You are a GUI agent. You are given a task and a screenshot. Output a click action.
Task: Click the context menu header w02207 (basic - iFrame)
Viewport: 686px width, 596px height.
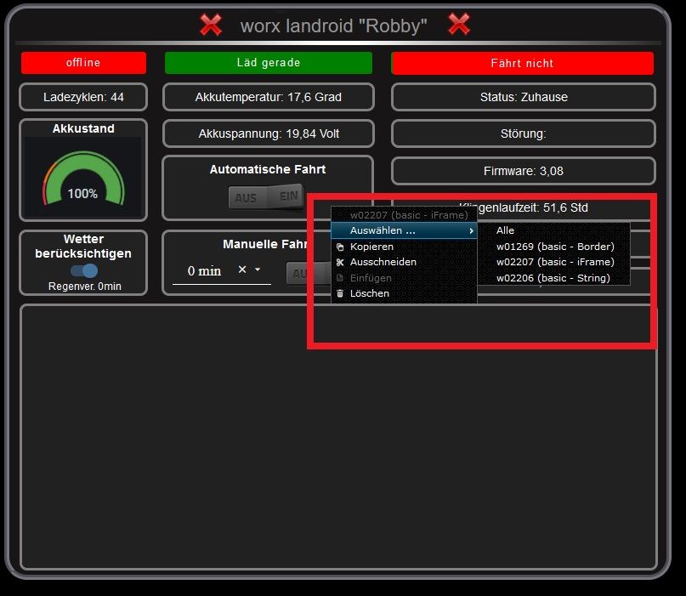(409, 215)
